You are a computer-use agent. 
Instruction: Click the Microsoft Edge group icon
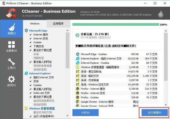[26, 31]
